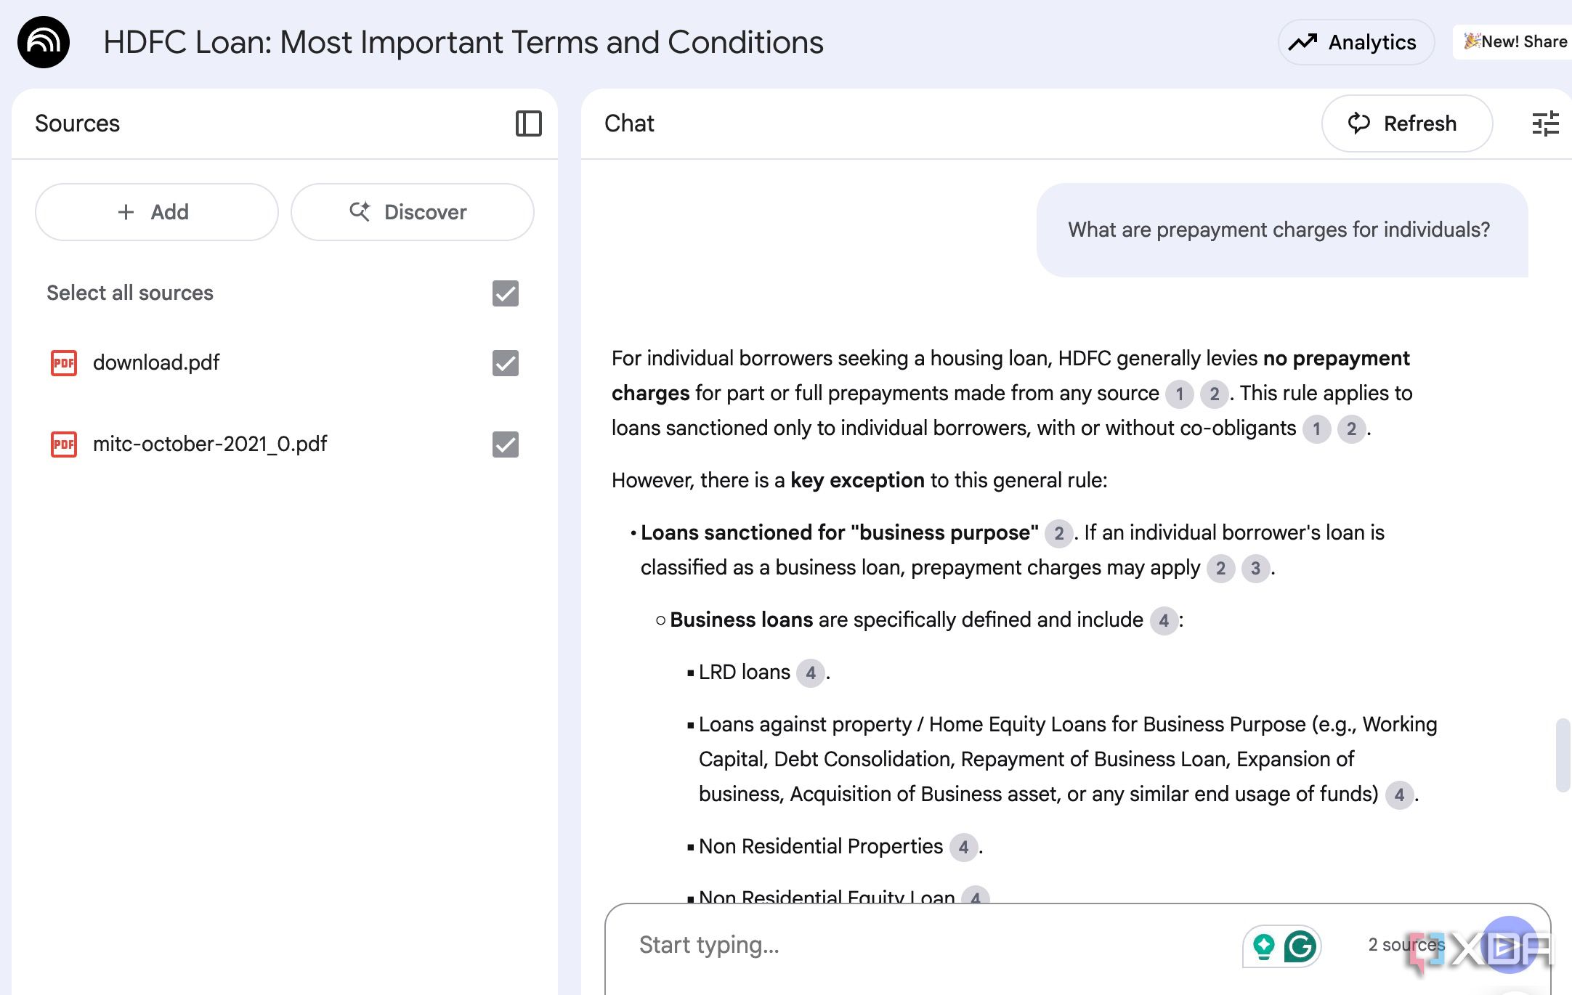Discover new sources
This screenshot has height=995, width=1572.
pos(412,212)
